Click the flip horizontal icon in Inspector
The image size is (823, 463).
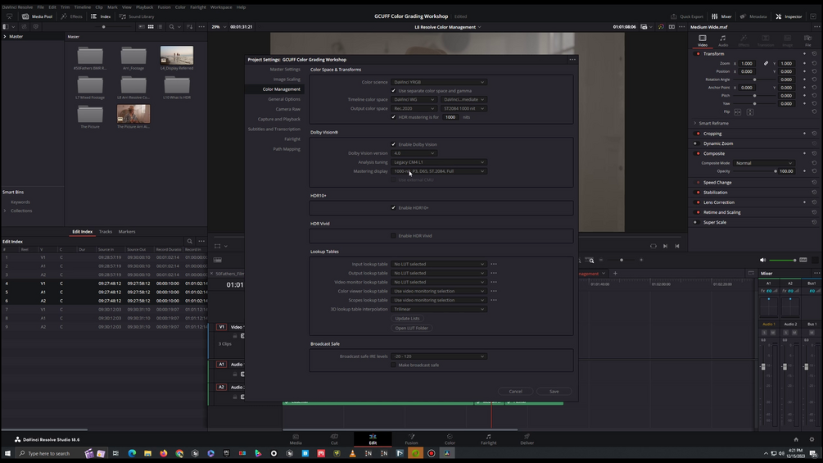click(x=738, y=111)
